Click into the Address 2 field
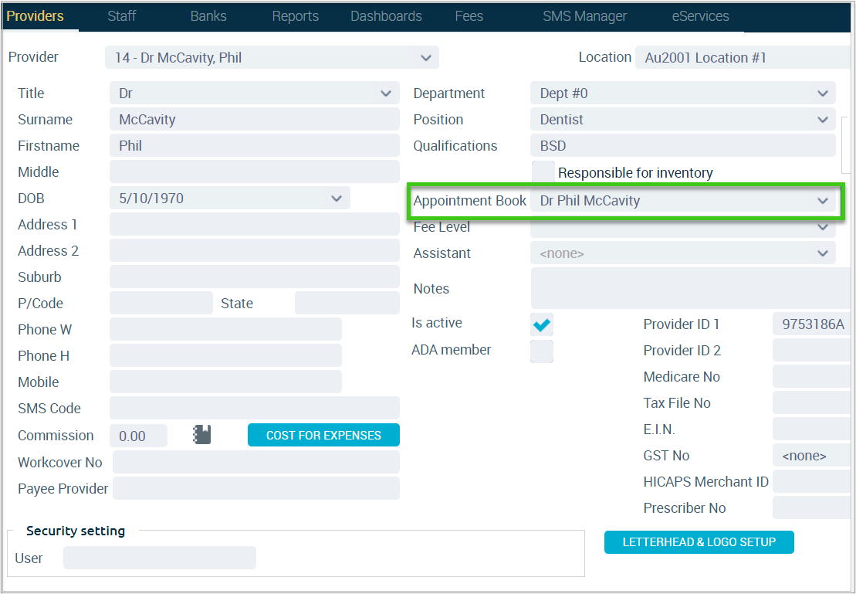The height and width of the screenshot is (594, 856). coord(255,250)
